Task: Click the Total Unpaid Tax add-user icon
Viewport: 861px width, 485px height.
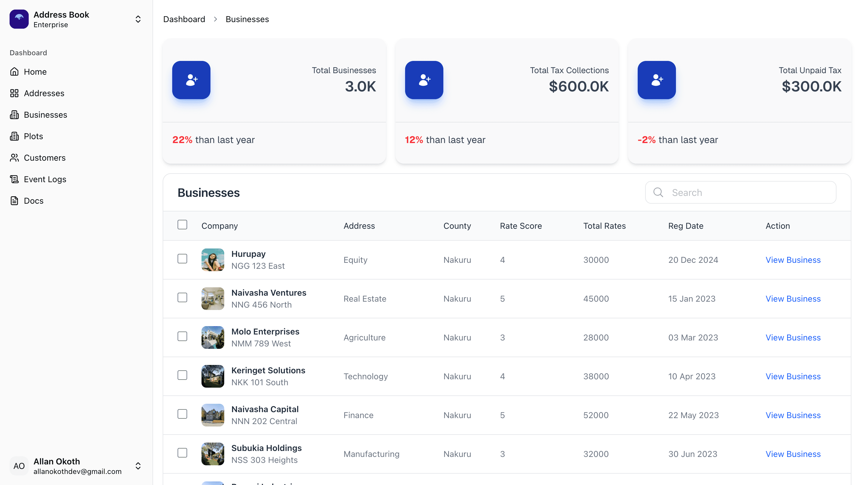Action: [x=657, y=80]
